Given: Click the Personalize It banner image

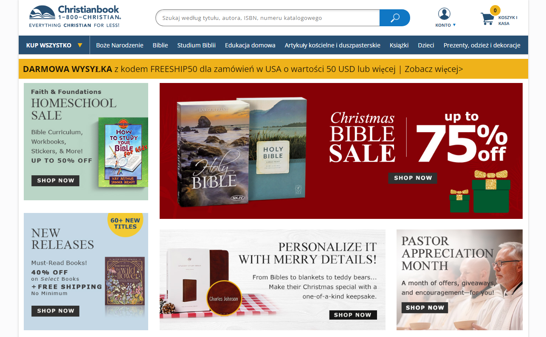Looking at the screenshot, I should (273, 280).
